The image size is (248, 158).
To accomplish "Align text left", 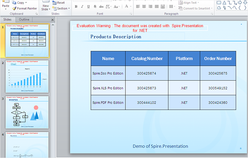I will tap(138, 6).
